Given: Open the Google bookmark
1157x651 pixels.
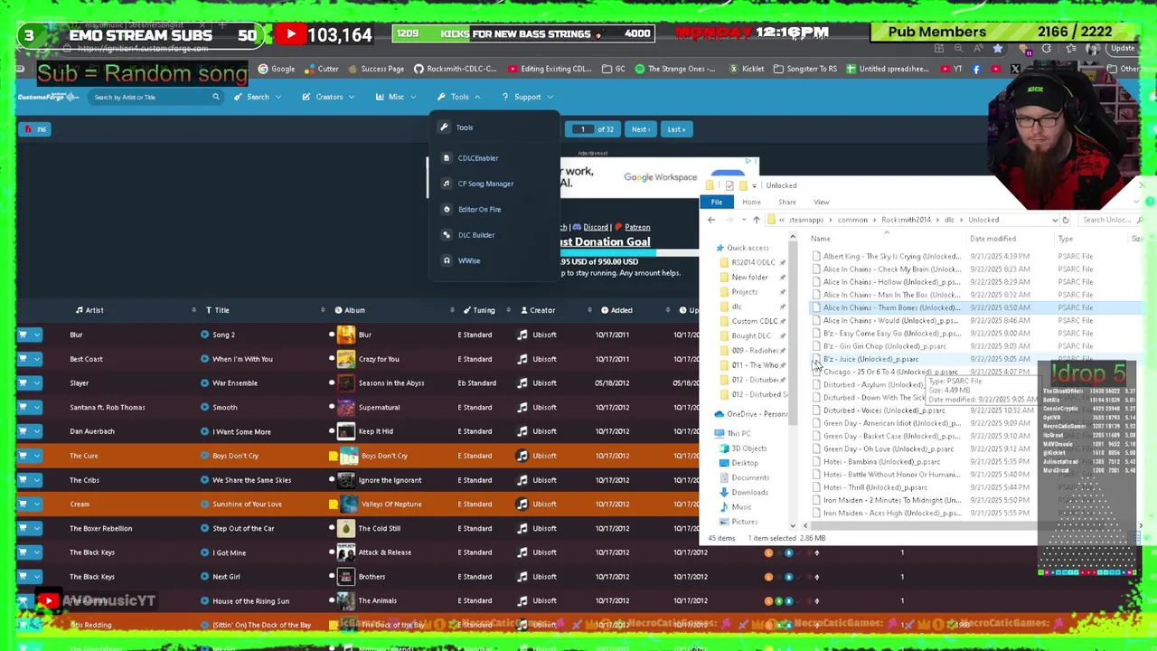Looking at the screenshot, I should click(277, 69).
